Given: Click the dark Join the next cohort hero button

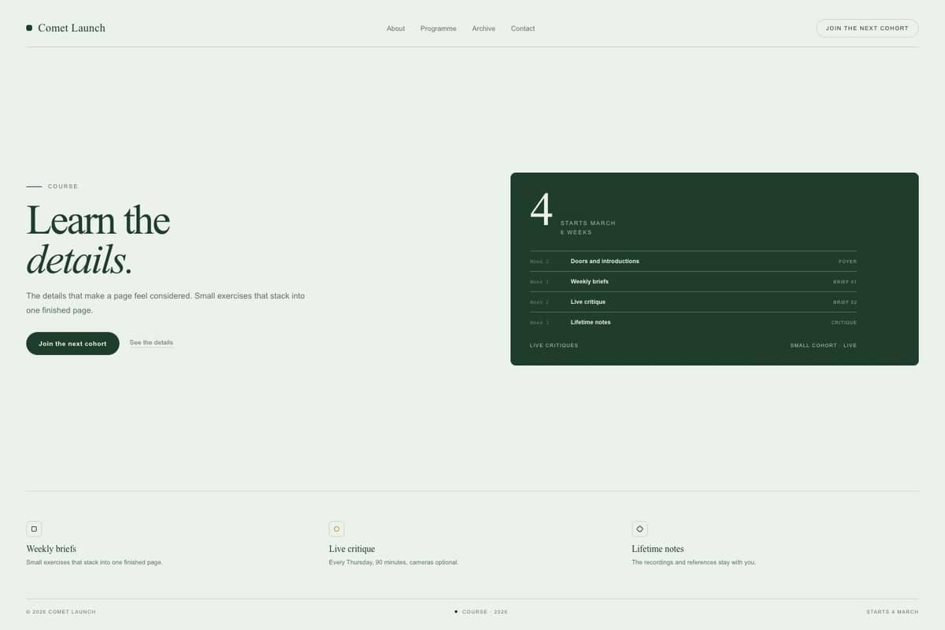Looking at the screenshot, I should 72,343.
